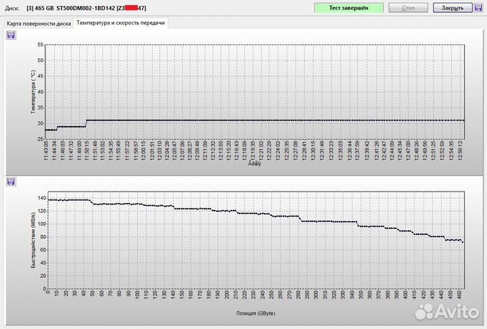Image resolution: width=487 pixels, height=329 pixels.
Task: Click the Позиция (GByte) axis title
Action: click(254, 313)
